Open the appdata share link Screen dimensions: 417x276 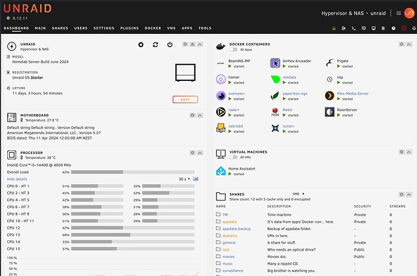pos(230,222)
